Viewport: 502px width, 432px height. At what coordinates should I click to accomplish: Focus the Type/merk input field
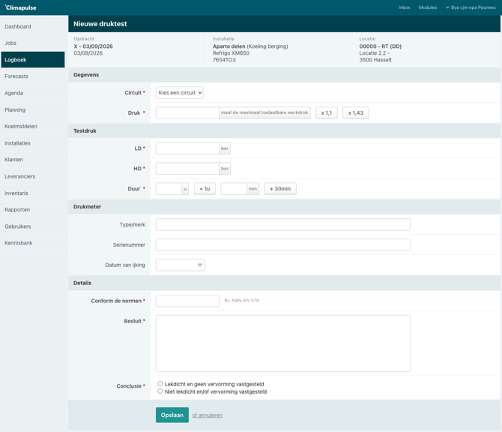coord(283,225)
